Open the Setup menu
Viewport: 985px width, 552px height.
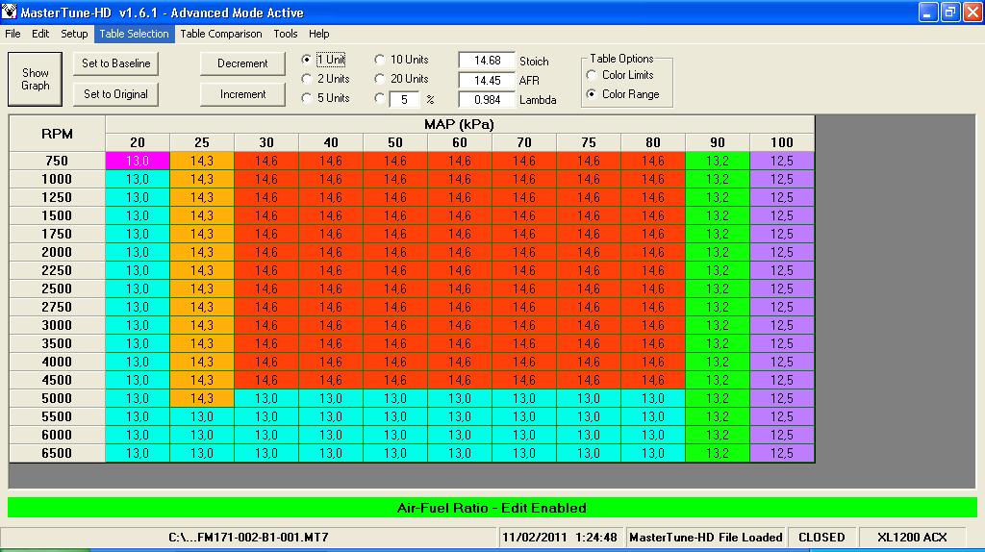click(x=74, y=34)
